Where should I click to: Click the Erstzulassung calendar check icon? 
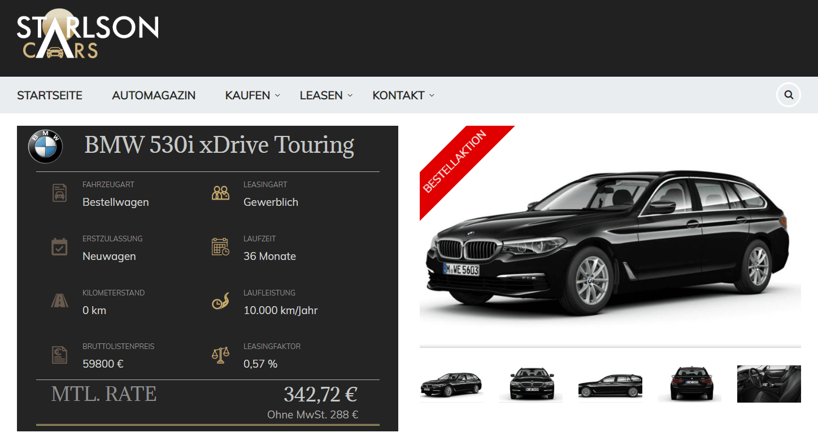tap(59, 247)
